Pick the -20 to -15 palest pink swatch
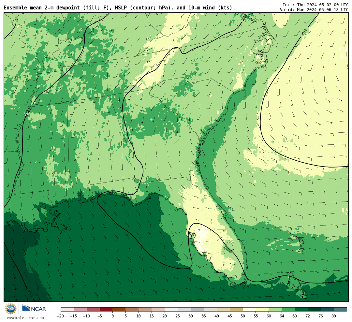The height and width of the screenshot is (322, 352). tap(67, 310)
